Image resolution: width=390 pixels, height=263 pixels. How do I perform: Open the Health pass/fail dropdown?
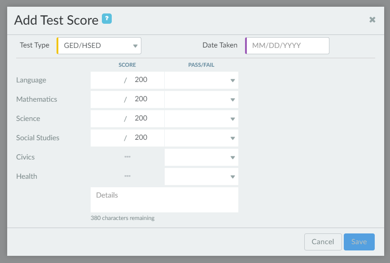(202, 177)
